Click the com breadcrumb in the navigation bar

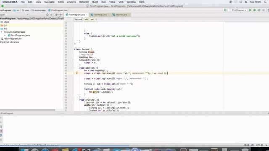tap(25, 10)
